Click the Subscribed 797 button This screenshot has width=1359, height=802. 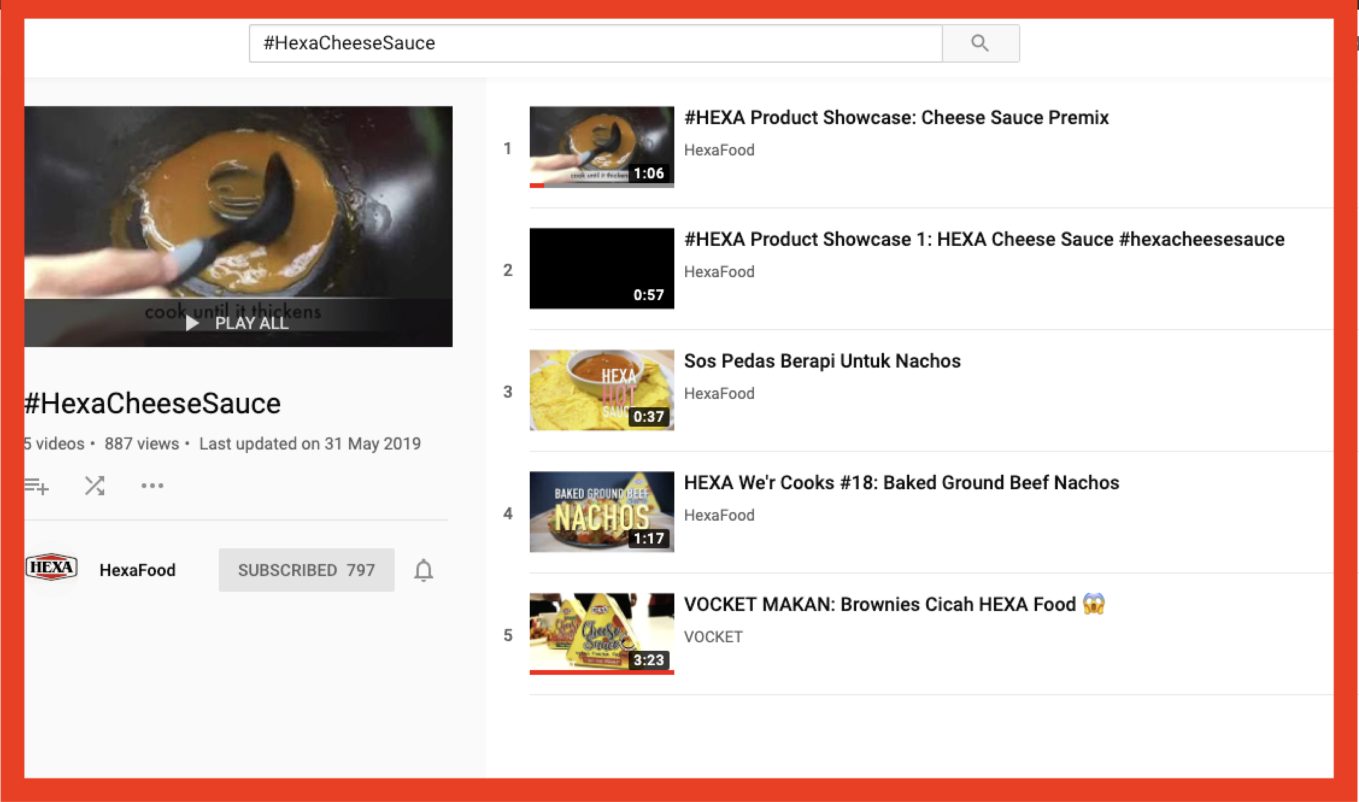point(306,570)
